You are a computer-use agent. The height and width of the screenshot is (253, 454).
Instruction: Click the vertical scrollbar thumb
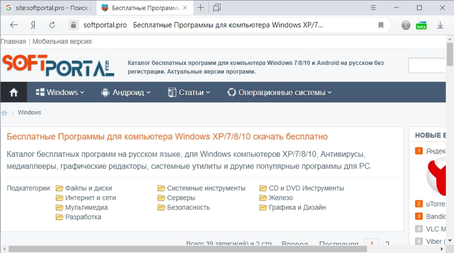click(x=450, y=54)
